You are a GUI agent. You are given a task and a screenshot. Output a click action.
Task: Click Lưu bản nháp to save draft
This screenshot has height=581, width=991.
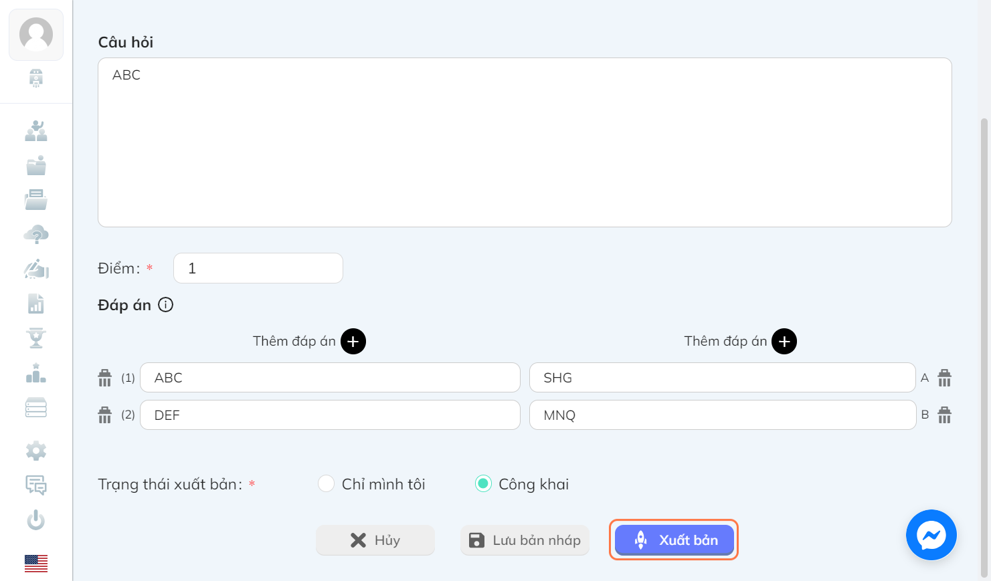click(525, 540)
